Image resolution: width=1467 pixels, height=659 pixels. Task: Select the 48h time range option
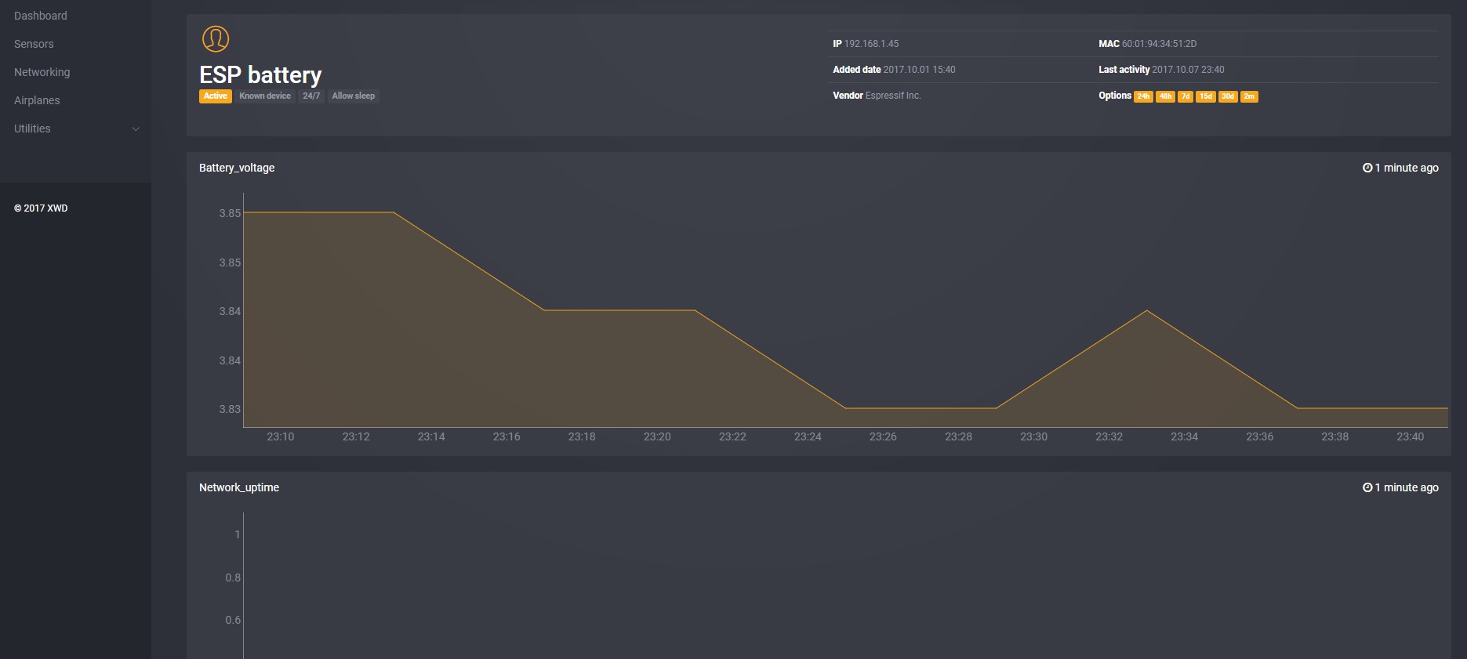[x=1165, y=96]
